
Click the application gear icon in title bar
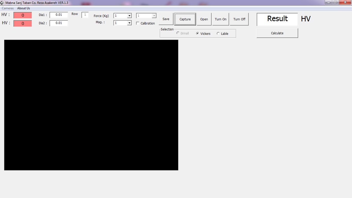click(x=2, y=3)
